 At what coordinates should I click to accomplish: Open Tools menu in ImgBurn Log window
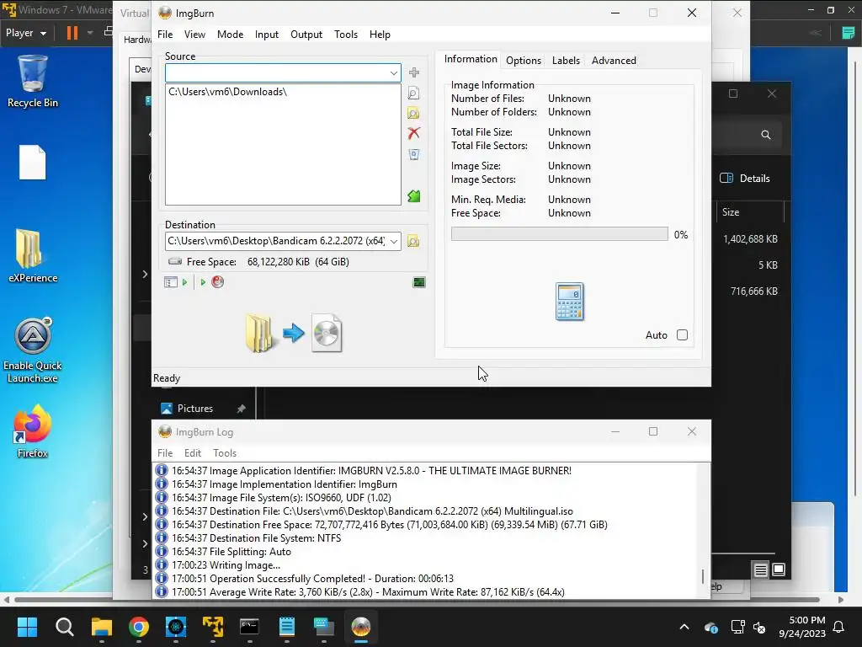coord(225,452)
